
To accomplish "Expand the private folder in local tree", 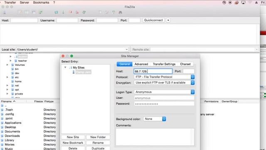I will pos(7,94).
